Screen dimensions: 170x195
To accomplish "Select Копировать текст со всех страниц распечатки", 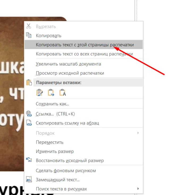I will (84, 54).
